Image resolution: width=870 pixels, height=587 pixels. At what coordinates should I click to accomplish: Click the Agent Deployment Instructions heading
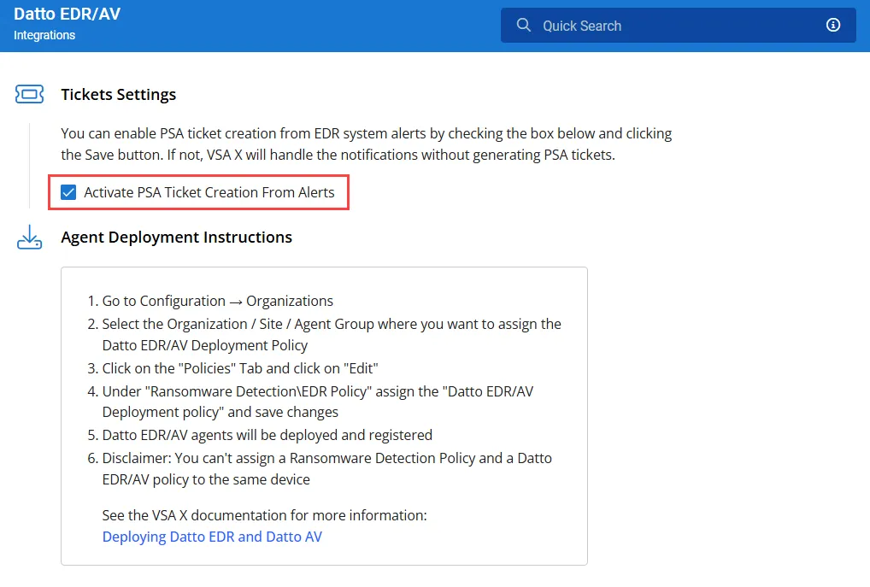pyautogui.click(x=176, y=238)
